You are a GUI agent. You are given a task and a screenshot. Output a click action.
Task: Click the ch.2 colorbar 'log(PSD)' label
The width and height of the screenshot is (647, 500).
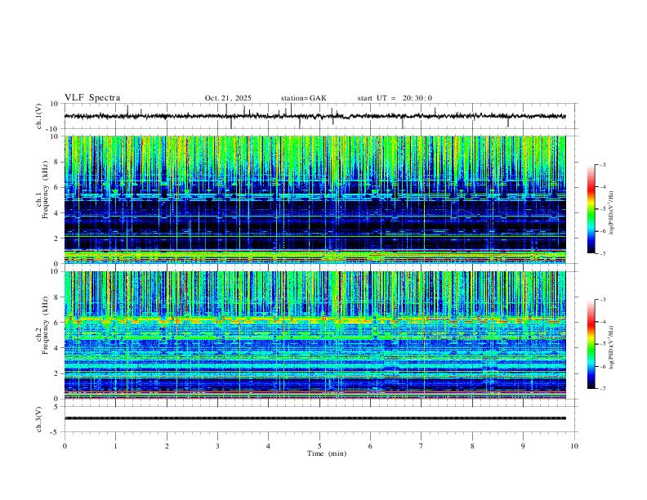coord(612,347)
